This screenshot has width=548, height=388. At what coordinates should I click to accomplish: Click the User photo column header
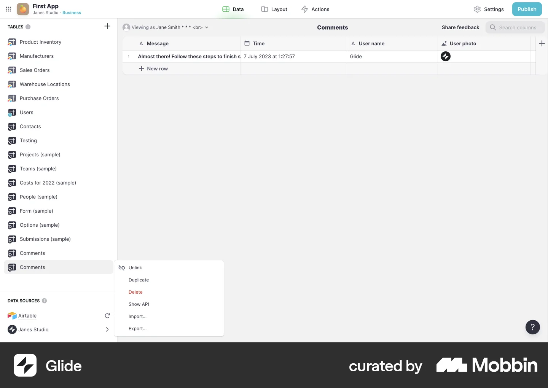click(484, 43)
